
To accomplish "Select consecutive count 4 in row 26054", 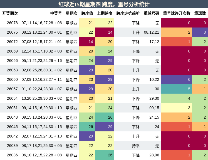I will click(x=177, y=99).
